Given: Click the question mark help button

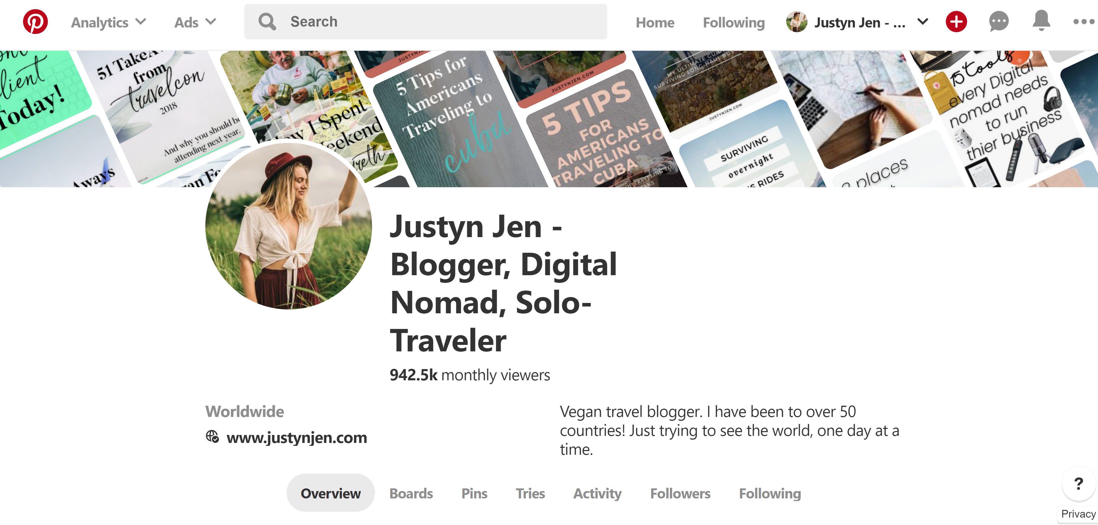Looking at the screenshot, I should coord(1079,484).
